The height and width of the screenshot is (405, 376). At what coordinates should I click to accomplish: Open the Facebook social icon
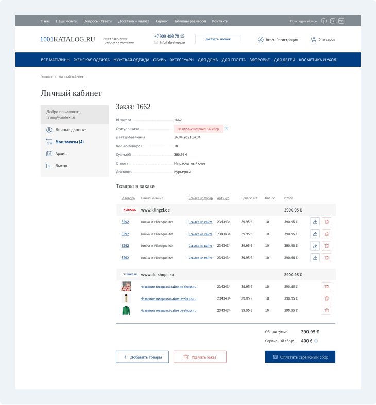tap(324, 21)
